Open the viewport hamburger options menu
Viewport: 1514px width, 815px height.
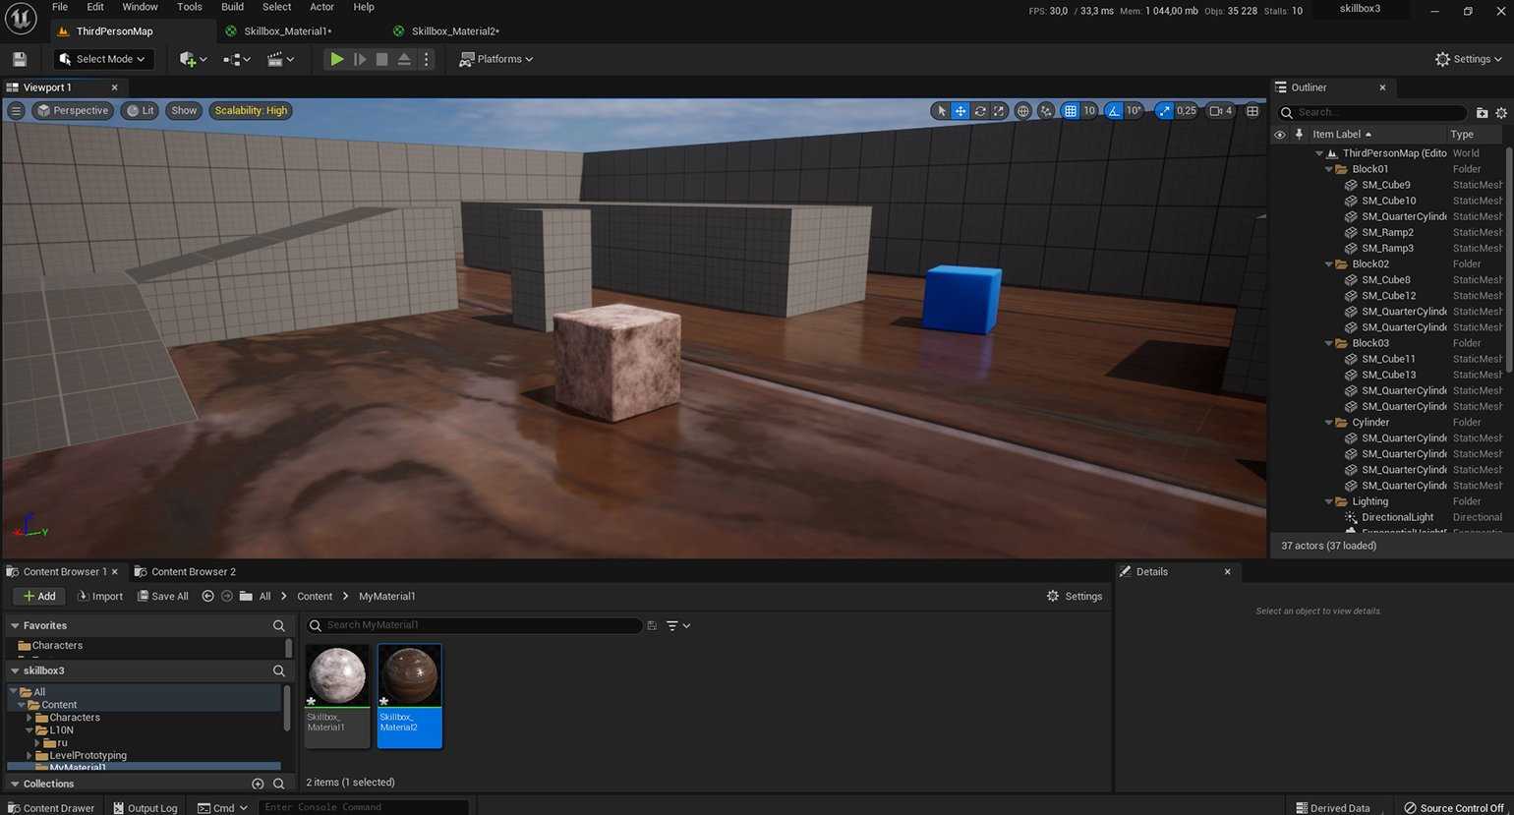(x=16, y=111)
